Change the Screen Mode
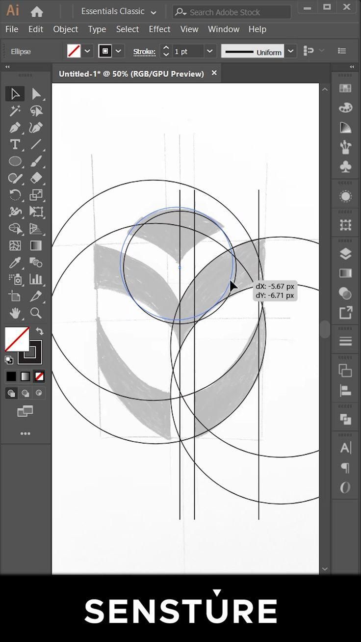Viewport: 361px width, 642px height. (25, 411)
